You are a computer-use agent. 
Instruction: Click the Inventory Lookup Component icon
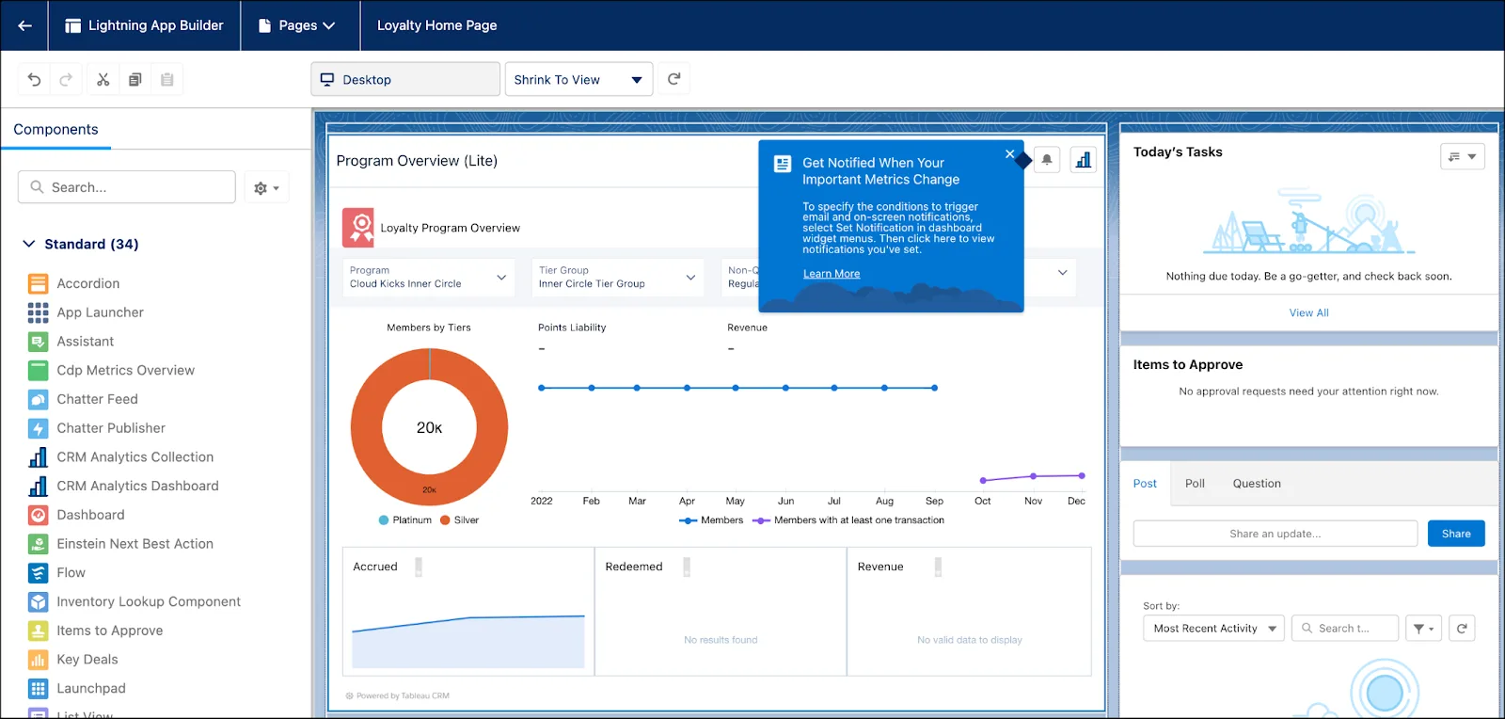[38, 601]
